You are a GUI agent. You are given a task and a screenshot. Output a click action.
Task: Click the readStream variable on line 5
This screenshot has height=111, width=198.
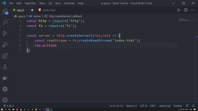tap(57, 40)
